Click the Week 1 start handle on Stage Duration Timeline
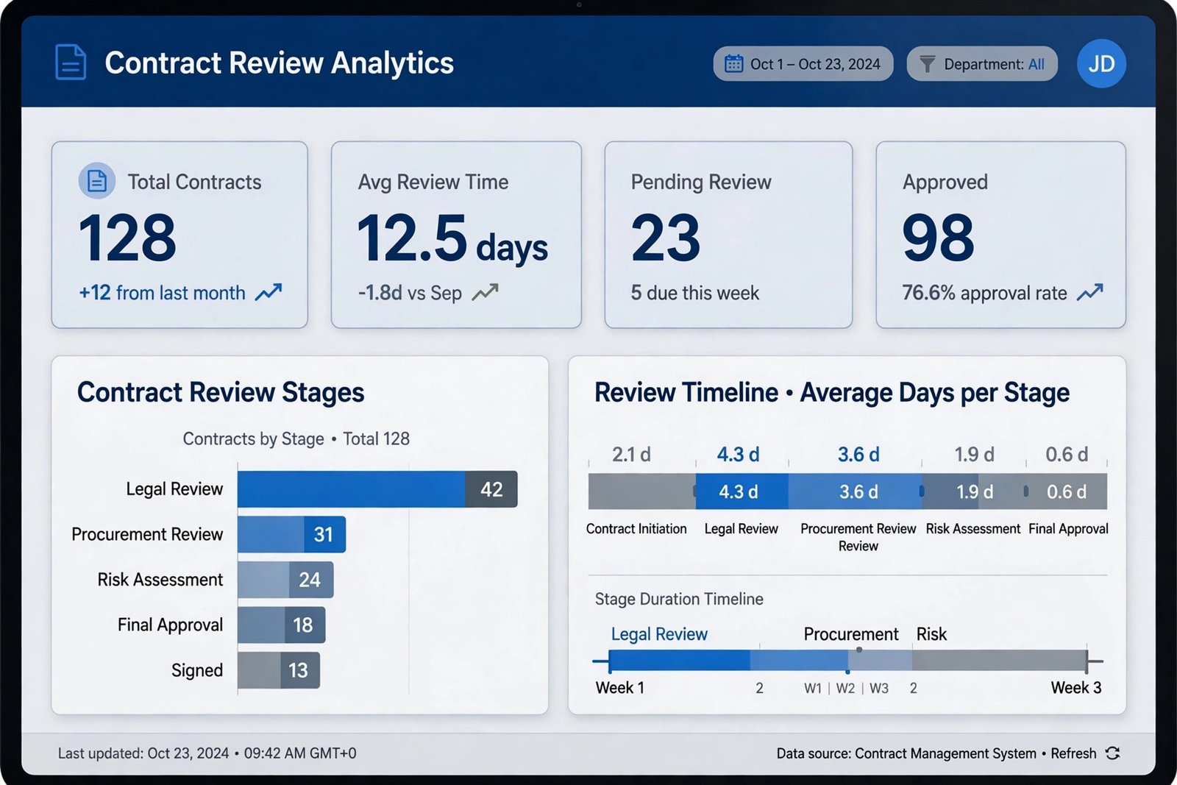The height and width of the screenshot is (785, 1177). pyautogui.click(x=609, y=661)
